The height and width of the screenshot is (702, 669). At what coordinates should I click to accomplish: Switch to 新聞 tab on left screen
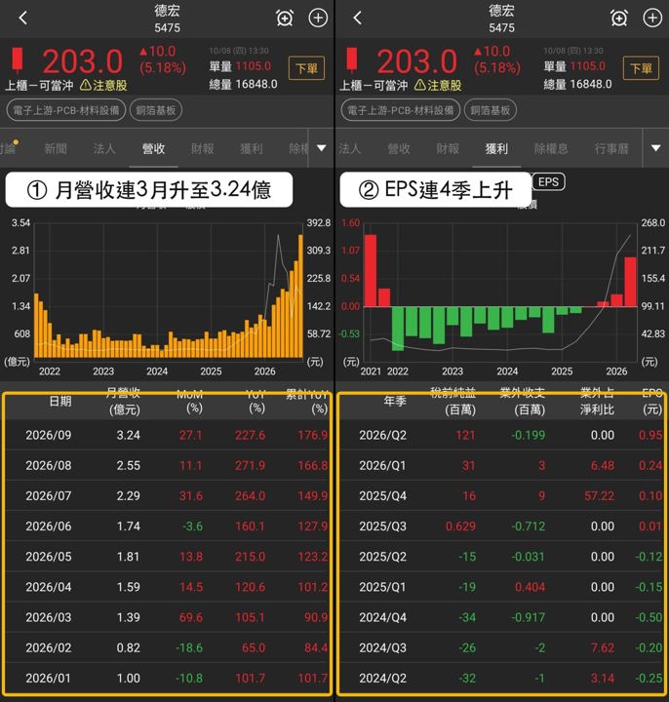pyautogui.click(x=56, y=148)
